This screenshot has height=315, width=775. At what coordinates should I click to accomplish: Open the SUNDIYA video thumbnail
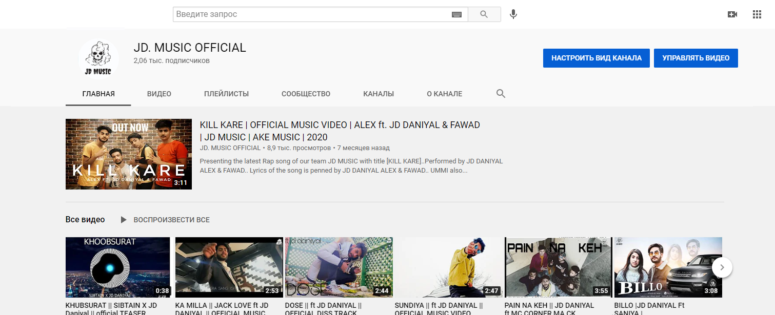pos(449,267)
